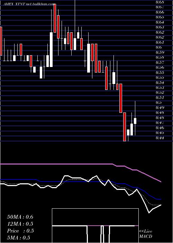Screen dimensions: 173x243
Task: Select the 0.61 price axis label
Action: point(160,42)
